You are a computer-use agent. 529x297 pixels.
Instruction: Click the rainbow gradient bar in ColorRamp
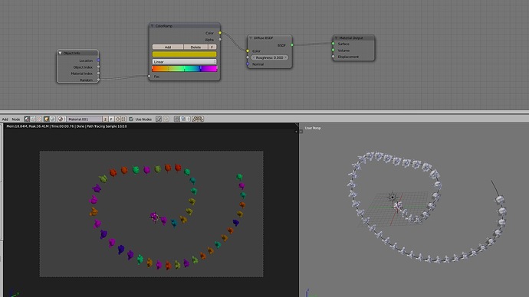pos(184,69)
